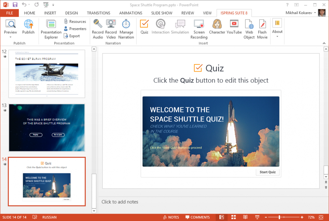Click RUSSIAN language indicator
The height and width of the screenshot is (221, 329).
[49, 217]
